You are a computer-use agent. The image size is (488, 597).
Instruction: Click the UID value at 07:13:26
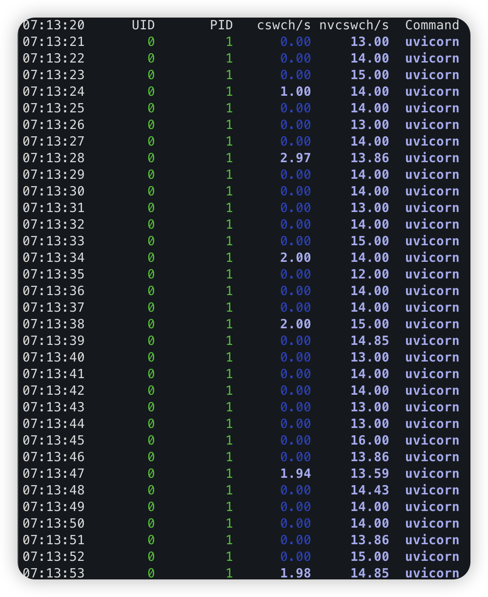click(x=151, y=125)
